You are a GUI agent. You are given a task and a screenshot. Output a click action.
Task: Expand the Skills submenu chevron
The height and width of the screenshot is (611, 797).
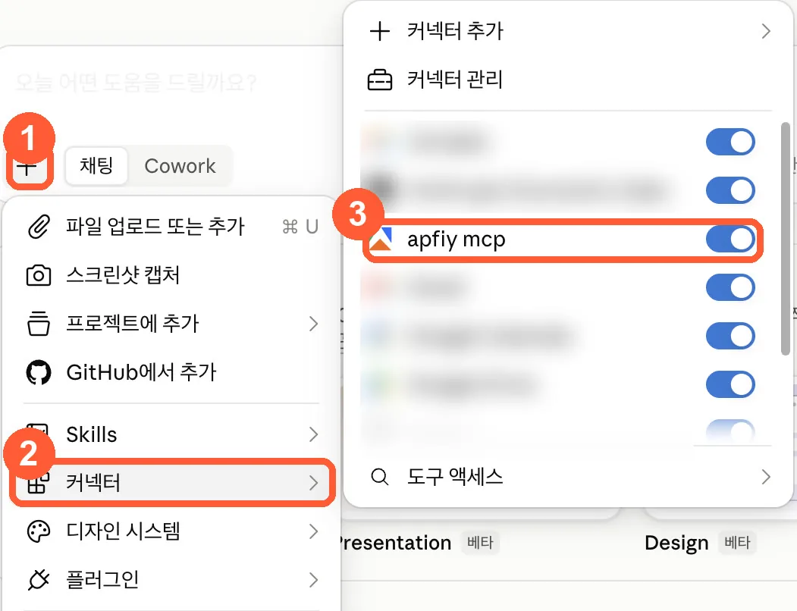pyautogui.click(x=314, y=434)
